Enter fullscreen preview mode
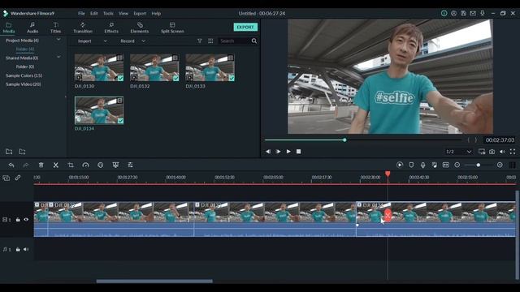Viewport: 520px width, 292px height. click(x=513, y=152)
